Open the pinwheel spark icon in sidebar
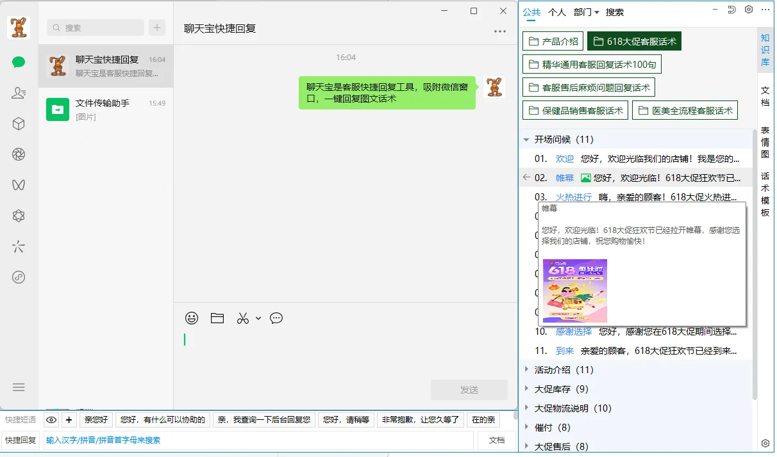The height and width of the screenshot is (457, 777). [x=19, y=246]
